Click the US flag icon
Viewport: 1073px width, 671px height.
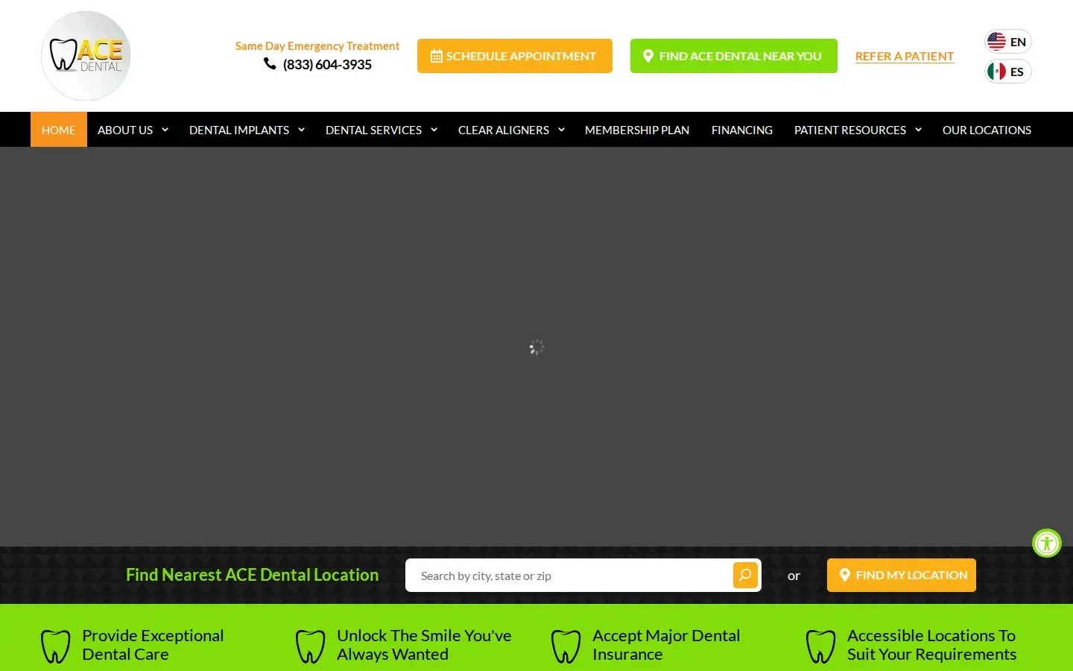[996, 42]
